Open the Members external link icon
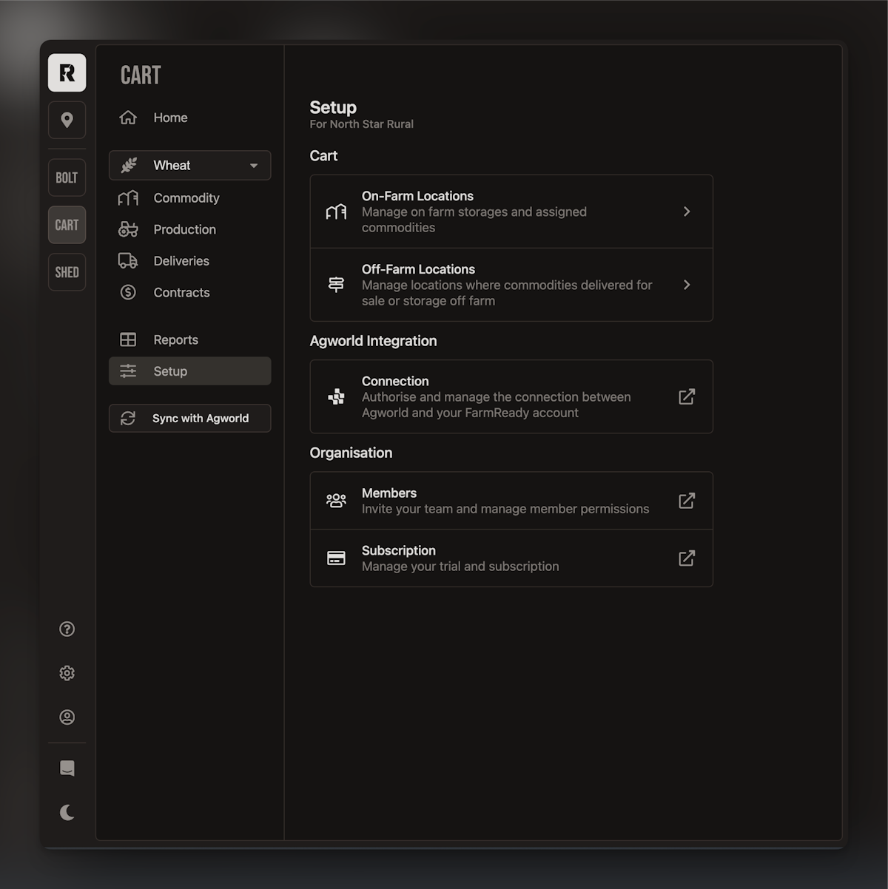888x889 pixels. pyautogui.click(x=686, y=501)
